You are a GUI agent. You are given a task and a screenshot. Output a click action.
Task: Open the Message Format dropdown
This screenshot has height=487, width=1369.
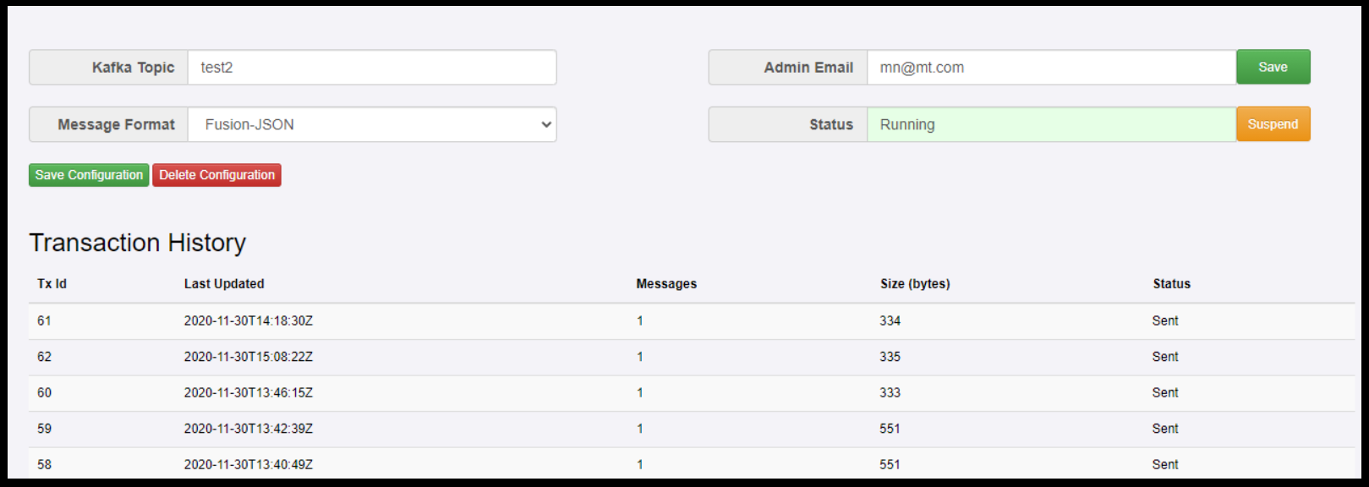click(x=372, y=124)
